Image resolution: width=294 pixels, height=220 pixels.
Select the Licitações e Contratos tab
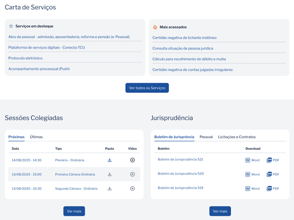237,137
